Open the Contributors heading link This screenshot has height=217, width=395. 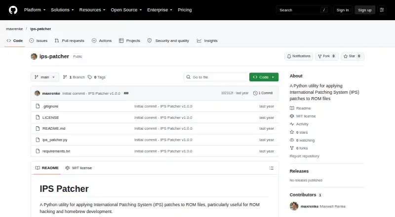[306, 195]
